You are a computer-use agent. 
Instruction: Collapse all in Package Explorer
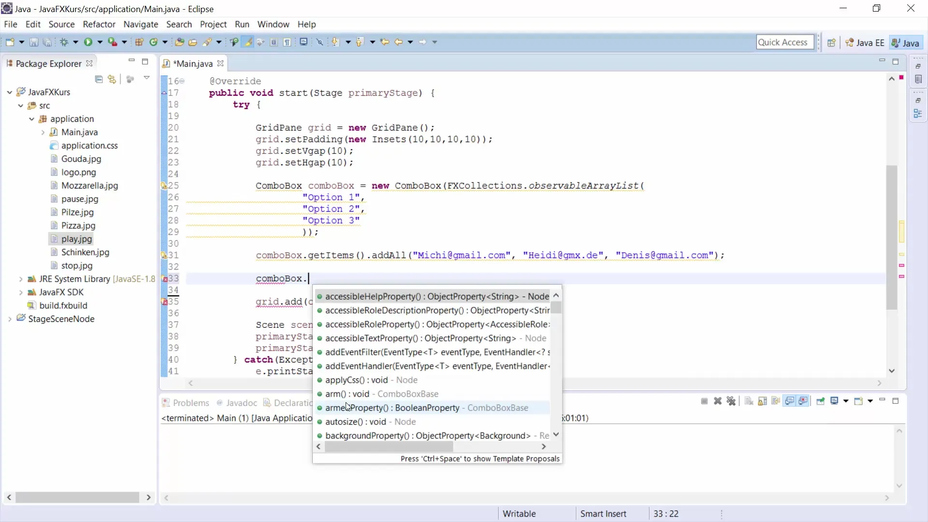[99, 79]
